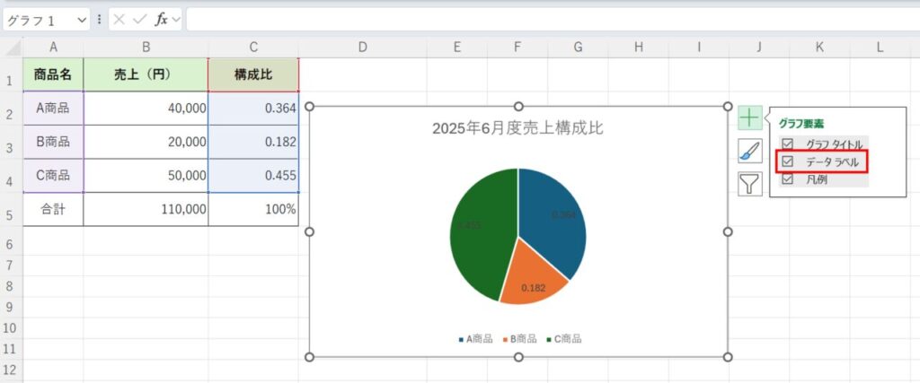Click the cancel X icon in formula bar

pos(119,20)
